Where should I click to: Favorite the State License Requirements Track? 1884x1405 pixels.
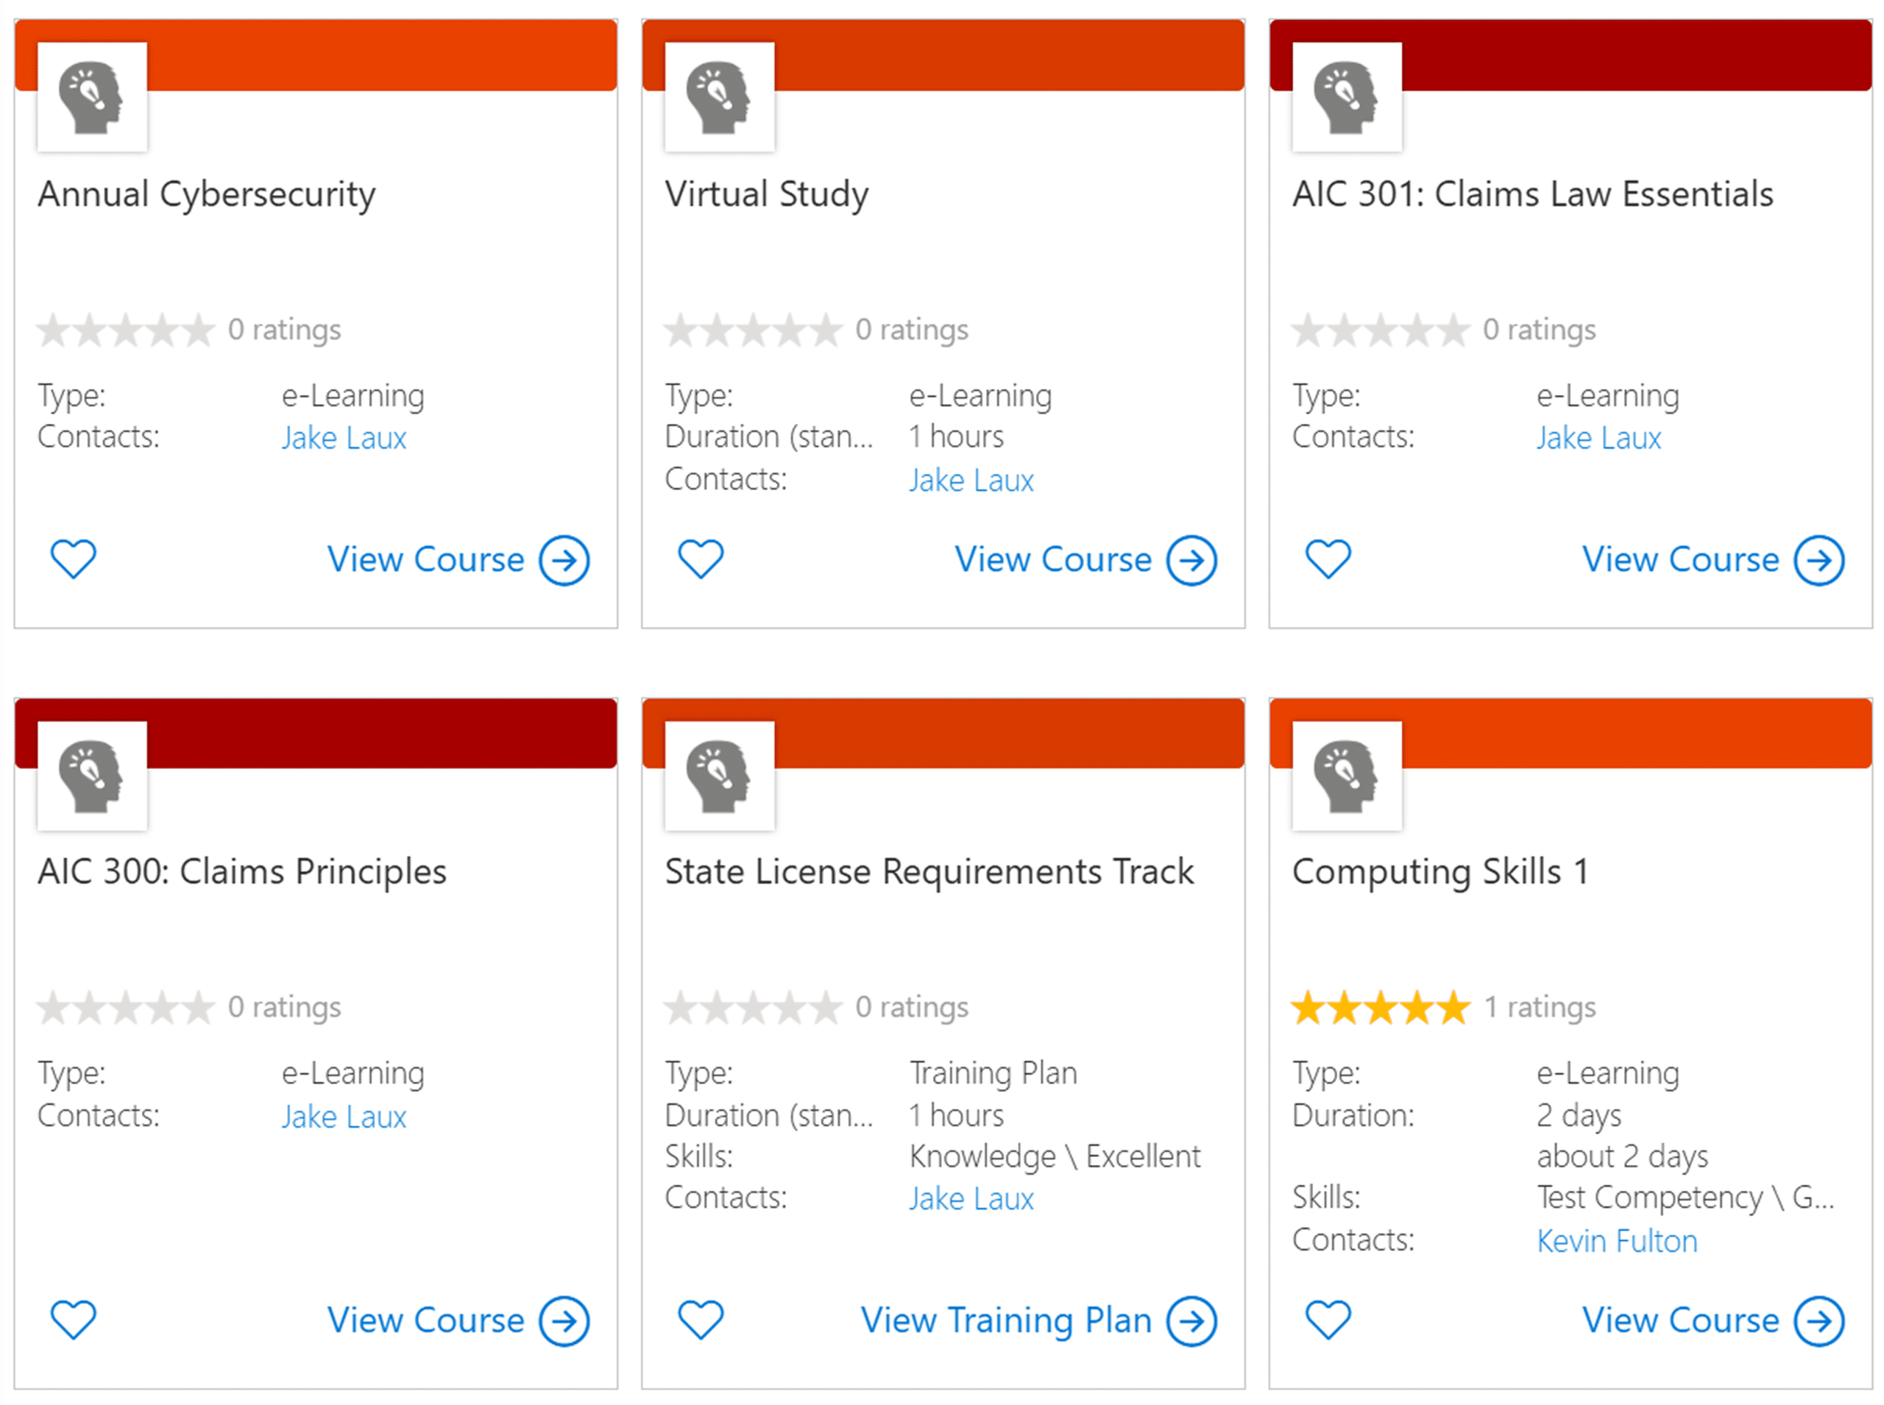(701, 1320)
